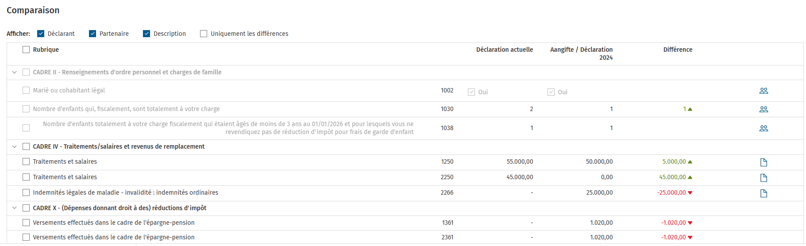Uncheck the Description checkbox
This screenshot has width=806, height=246.
147,34
